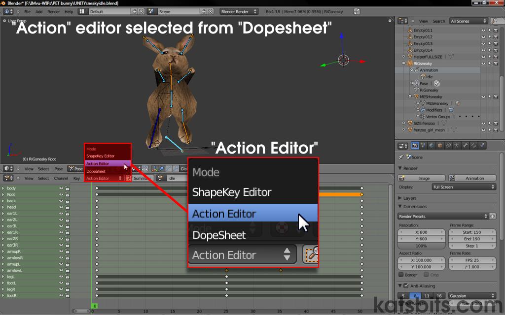The image size is (505, 315).
Task: Open the Key menu in dopesheet header
Action: pyautogui.click(x=76, y=178)
